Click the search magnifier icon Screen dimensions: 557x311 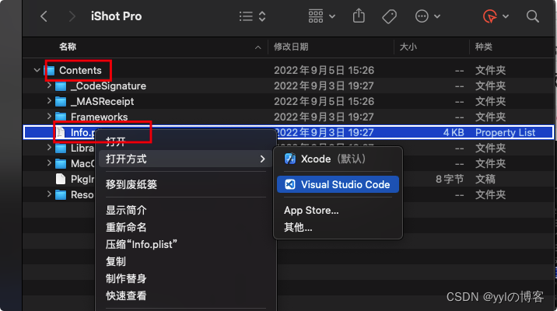(532, 16)
